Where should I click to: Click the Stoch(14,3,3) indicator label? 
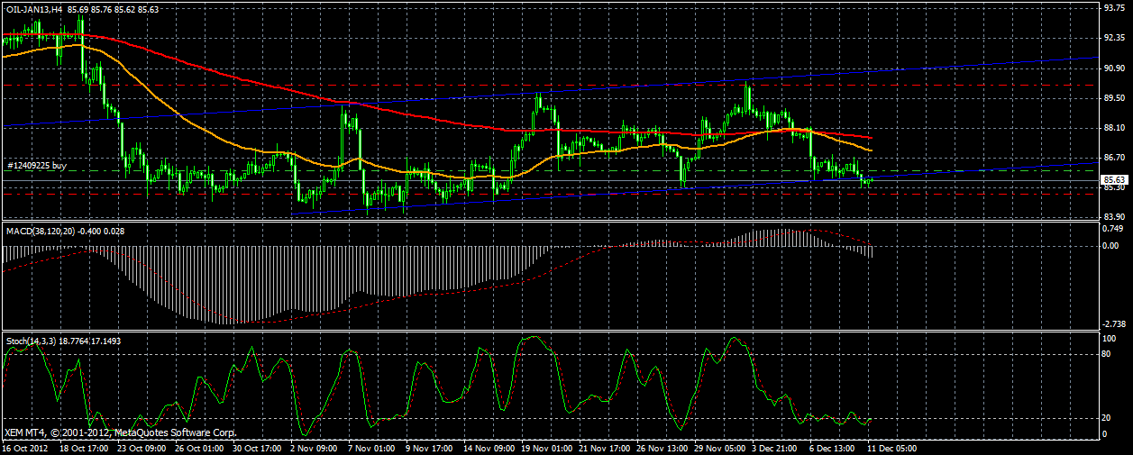point(30,341)
